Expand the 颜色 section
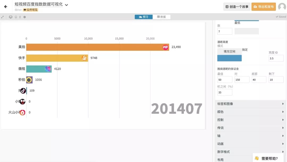 [250, 112]
